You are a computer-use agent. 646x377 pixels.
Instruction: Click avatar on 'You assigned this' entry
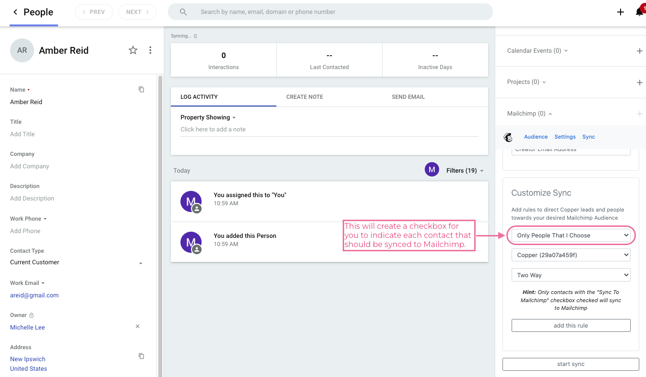tap(191, 201)
